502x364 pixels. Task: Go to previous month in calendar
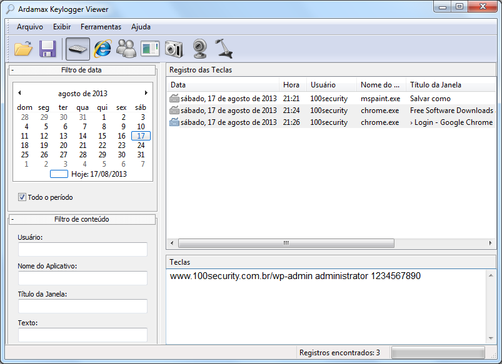click(x=19, y=93)
